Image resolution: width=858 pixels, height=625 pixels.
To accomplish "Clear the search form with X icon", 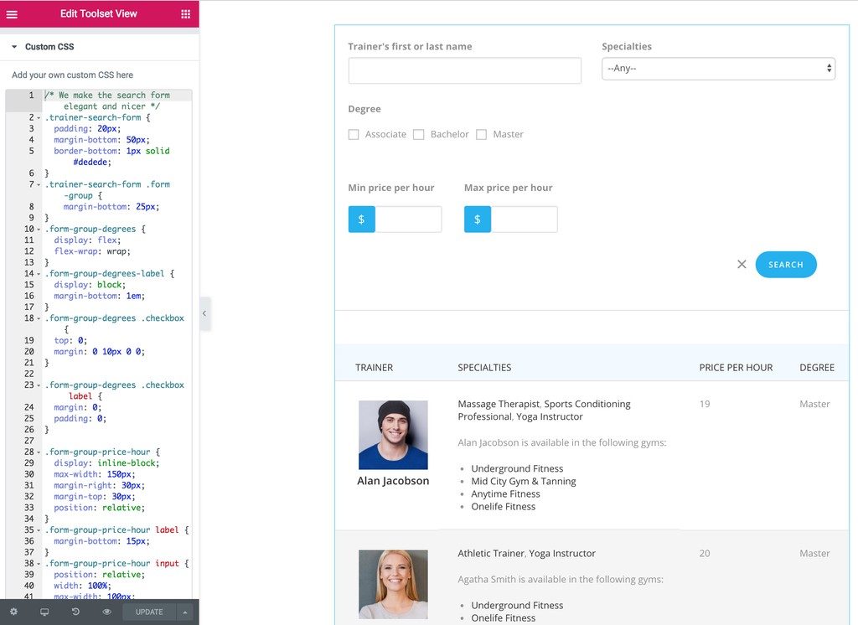I will point(742,265).
